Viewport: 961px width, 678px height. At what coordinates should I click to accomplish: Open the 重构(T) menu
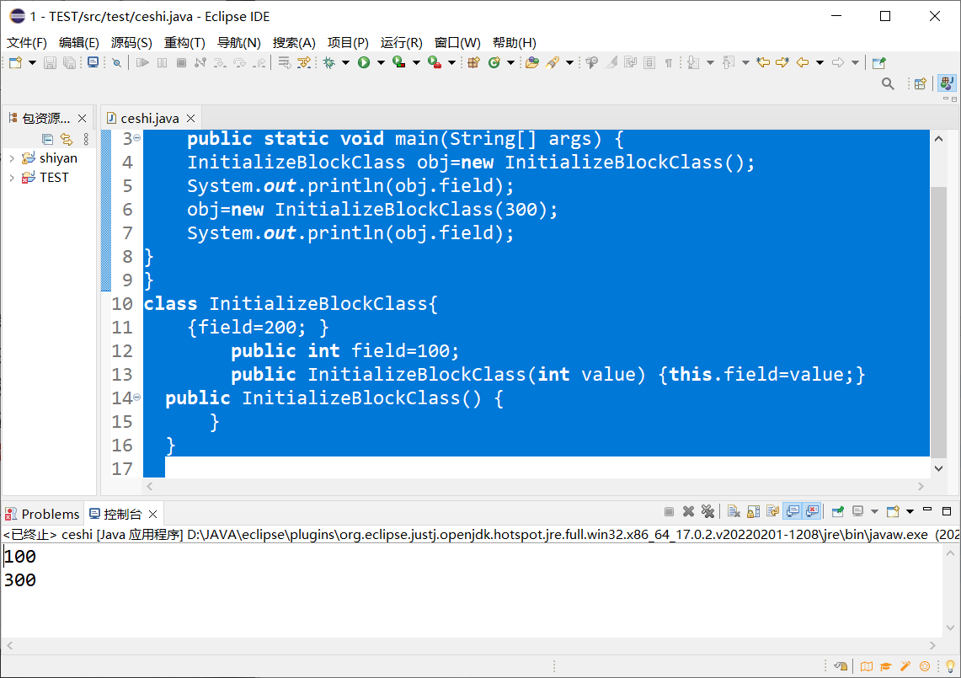tap(184, 43)
